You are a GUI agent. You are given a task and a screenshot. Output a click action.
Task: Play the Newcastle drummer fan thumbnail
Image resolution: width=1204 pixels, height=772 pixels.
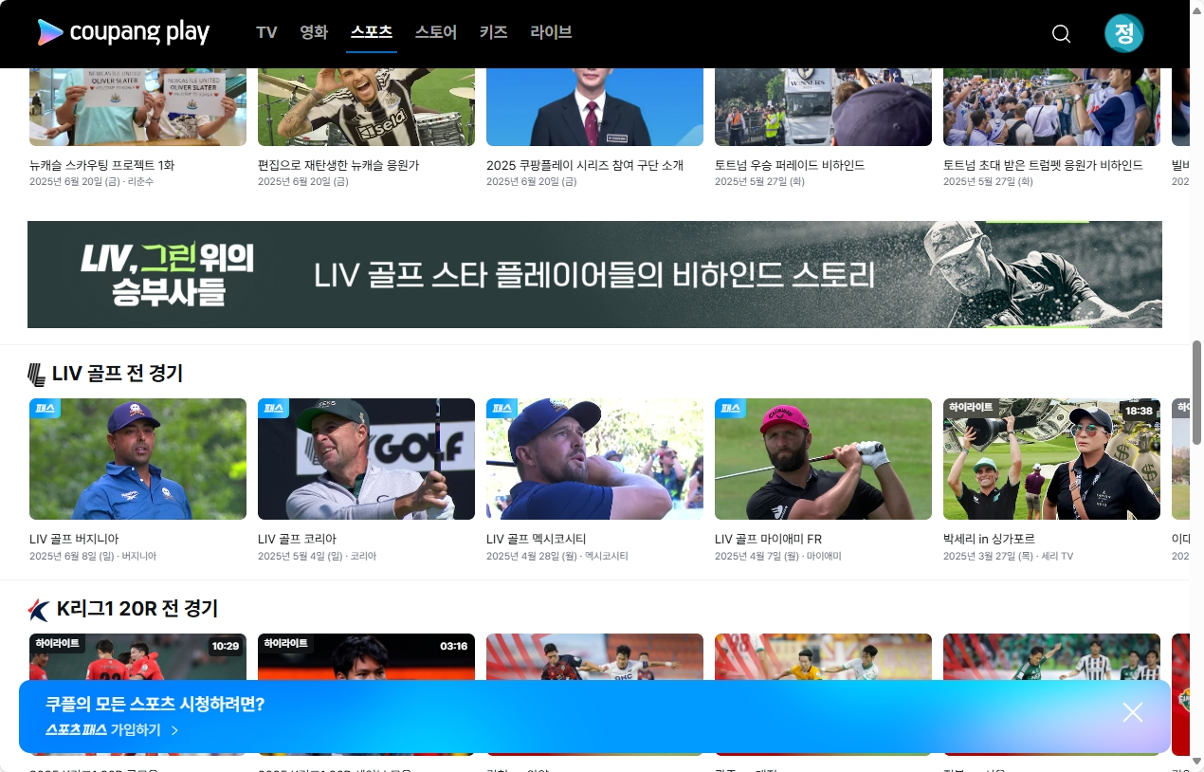click(366, 107)
